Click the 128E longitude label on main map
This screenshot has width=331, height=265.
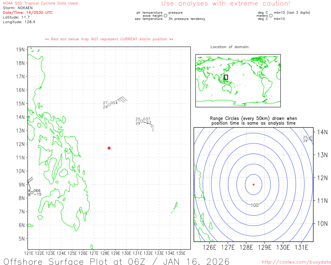105,253
